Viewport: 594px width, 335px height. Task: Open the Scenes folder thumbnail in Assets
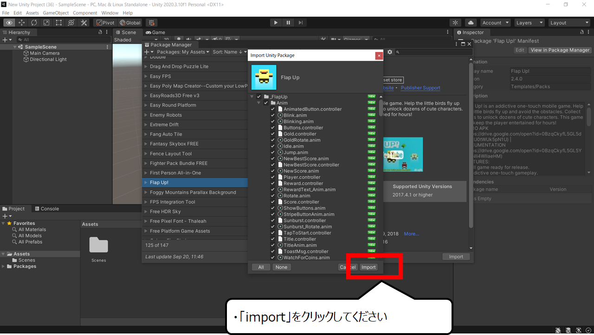(98, 245)
